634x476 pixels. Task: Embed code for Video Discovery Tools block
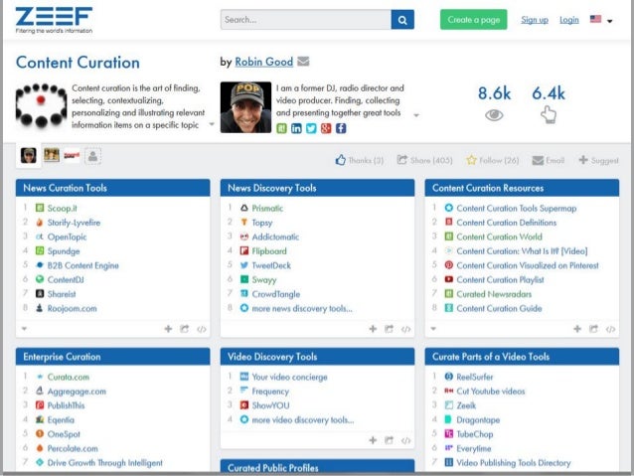pyautogui.click(x=406, y=440)
